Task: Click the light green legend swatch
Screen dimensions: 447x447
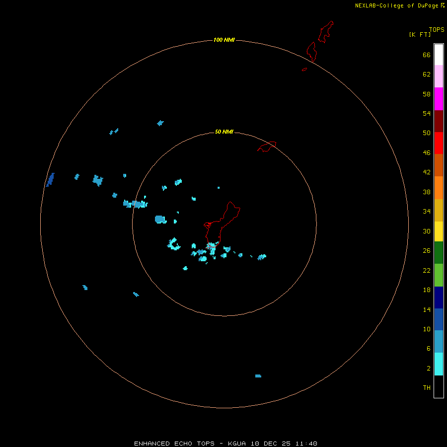Action: click(x=439, y=275)
